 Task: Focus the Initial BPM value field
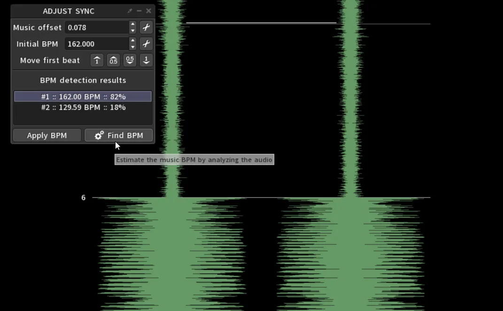pos(96,44)
